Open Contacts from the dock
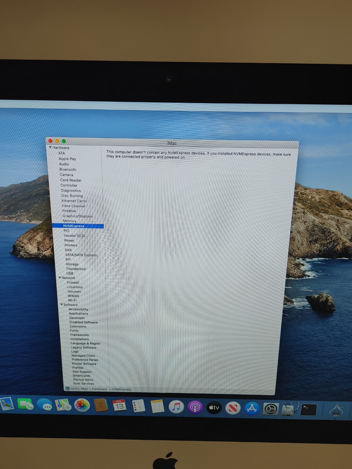Viewport: 352px width, 469px height. (x=101, y=405)
